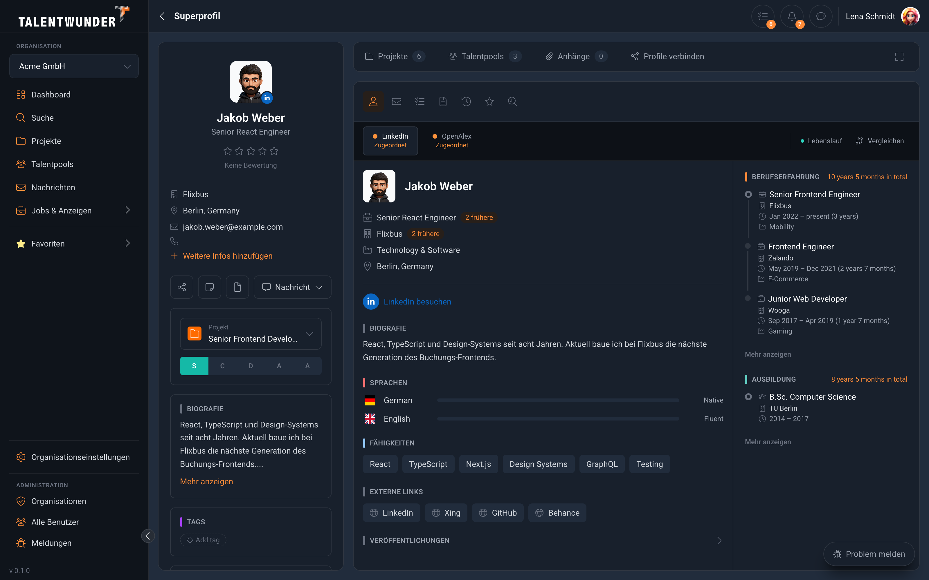Expand Jobs & Anzeigen menu
929x580 pixels.
pyautogui.click(x=74, y=211)
